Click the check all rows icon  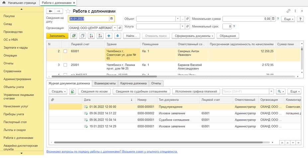pos(73,36)
